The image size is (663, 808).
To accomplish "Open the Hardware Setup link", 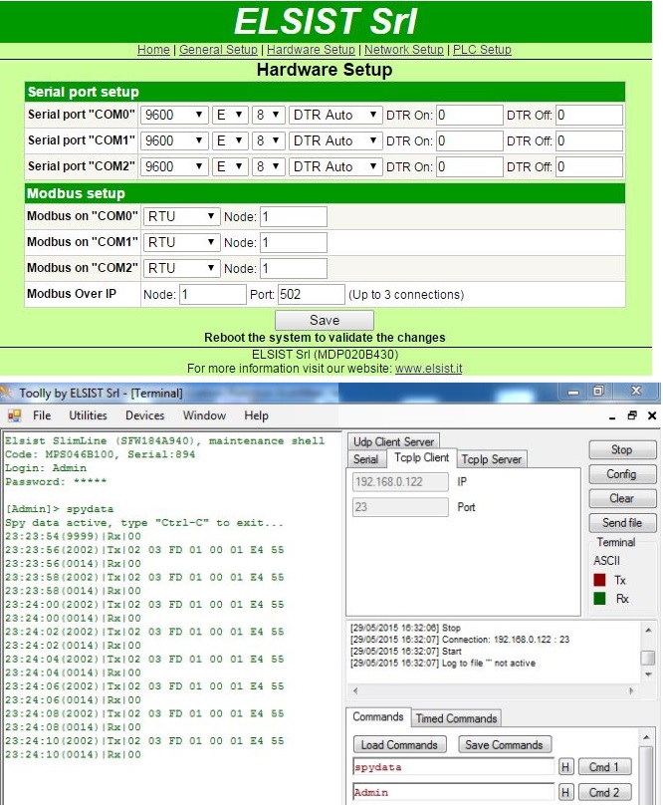I will coord(311,50).
